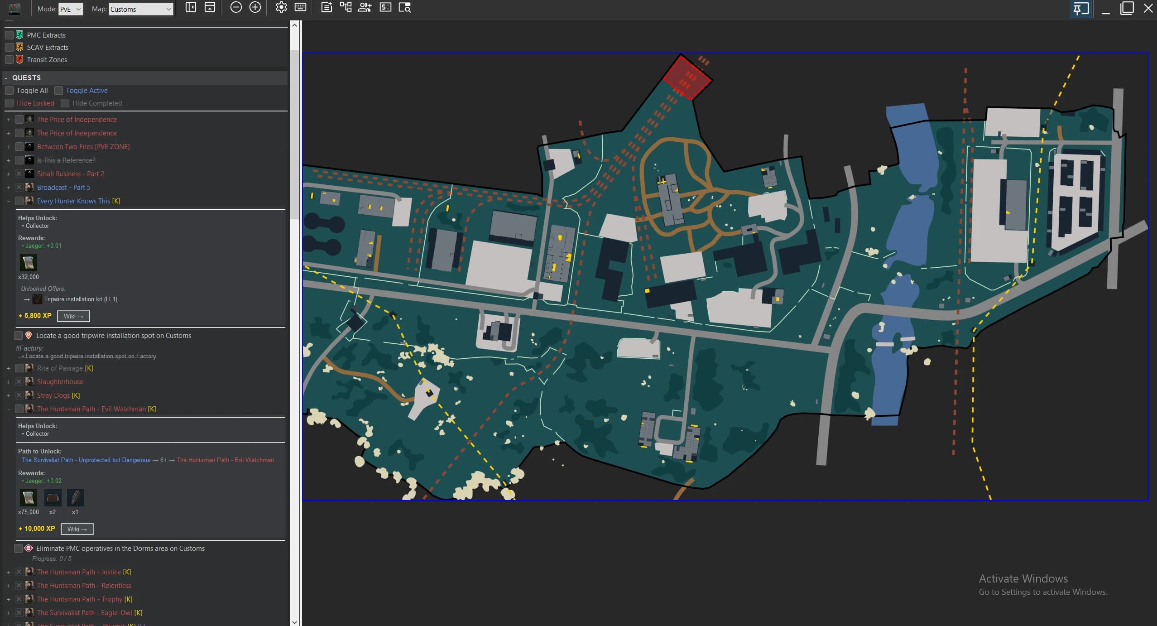Expand the Broadcast - Part 5 quest
Image resolution: width=1157 pixels, height=626 pixels.
point(8,188)
